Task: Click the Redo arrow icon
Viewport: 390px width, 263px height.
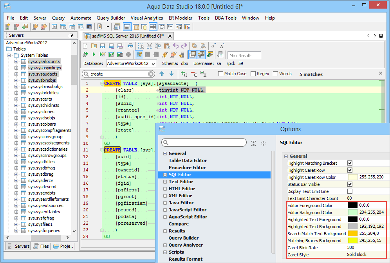Action: coord(184,46)
